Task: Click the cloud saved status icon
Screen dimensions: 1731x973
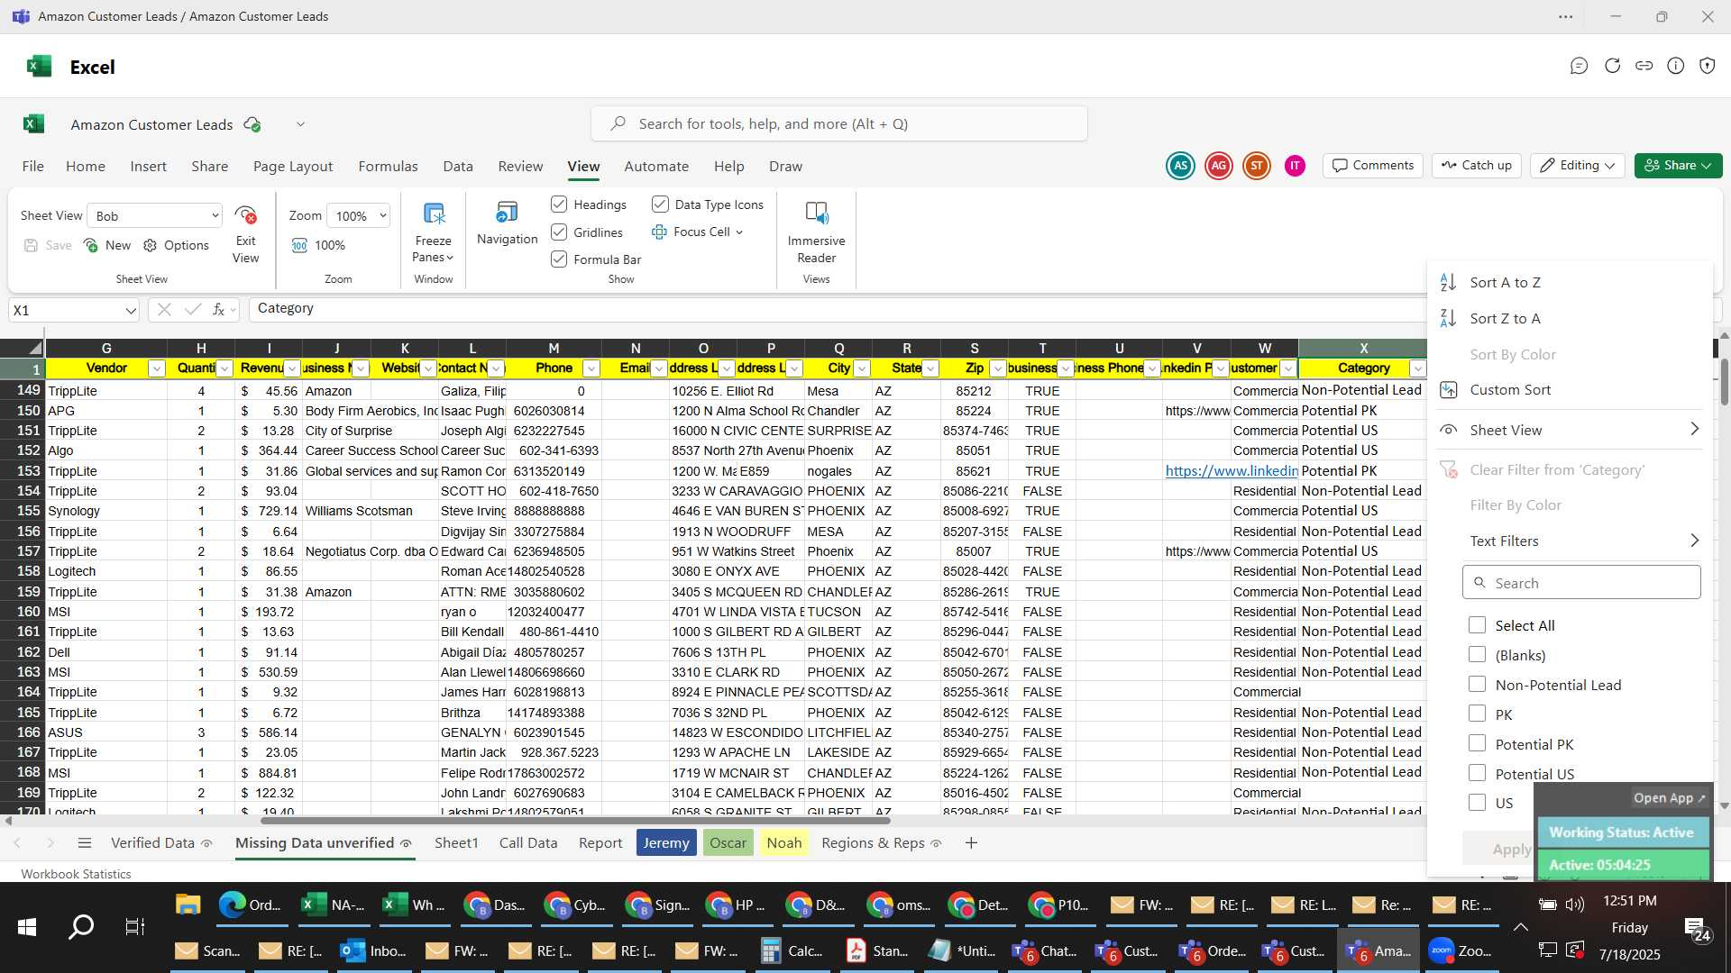Action: tap(252, 124)
